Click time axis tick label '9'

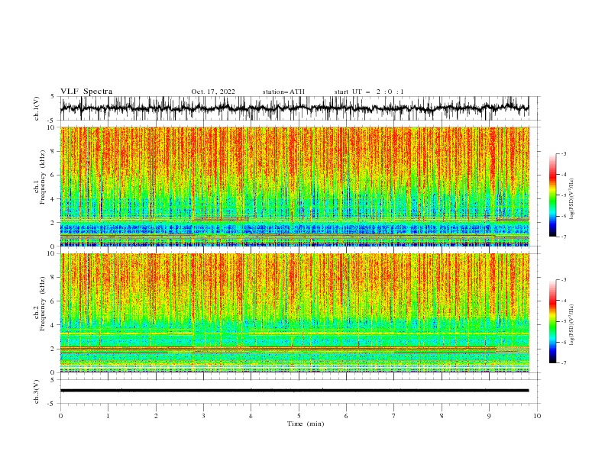(489, 416)
